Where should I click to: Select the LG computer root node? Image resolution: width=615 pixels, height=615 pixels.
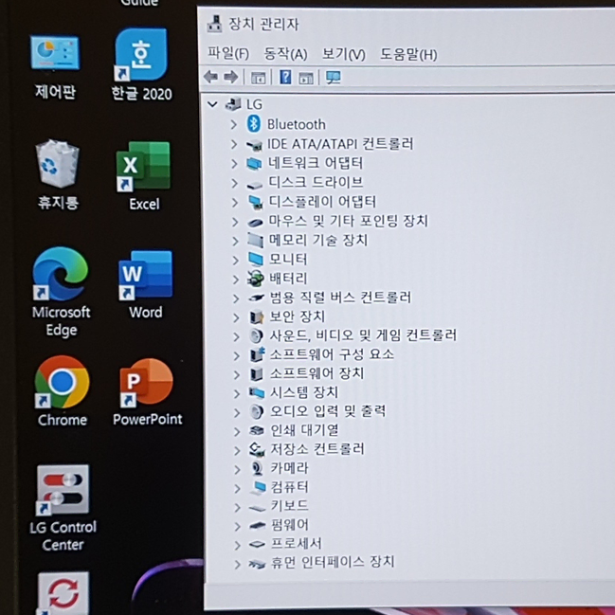[254, 104]
